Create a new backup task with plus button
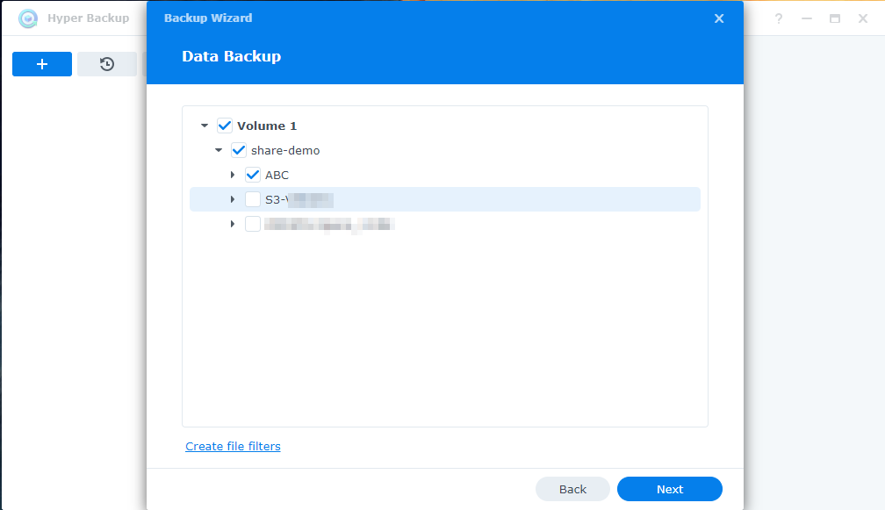Screen dimensions: 885x510 point(42,64)
